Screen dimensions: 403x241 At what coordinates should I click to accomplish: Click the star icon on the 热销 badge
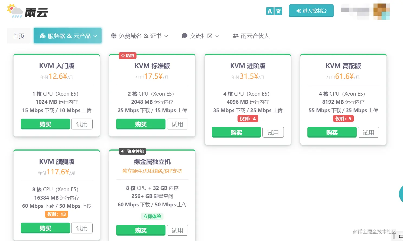click(x=122, y=56)
